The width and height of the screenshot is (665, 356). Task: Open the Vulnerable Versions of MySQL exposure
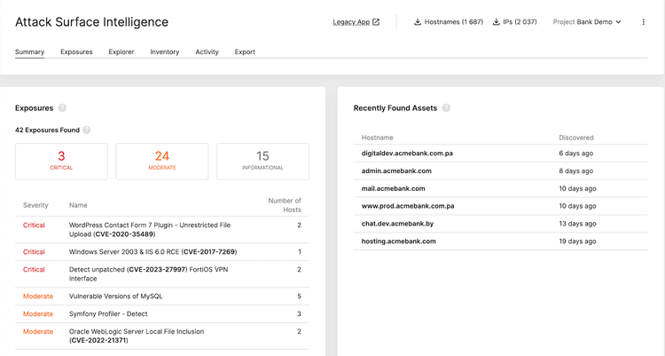click(115, 296)
